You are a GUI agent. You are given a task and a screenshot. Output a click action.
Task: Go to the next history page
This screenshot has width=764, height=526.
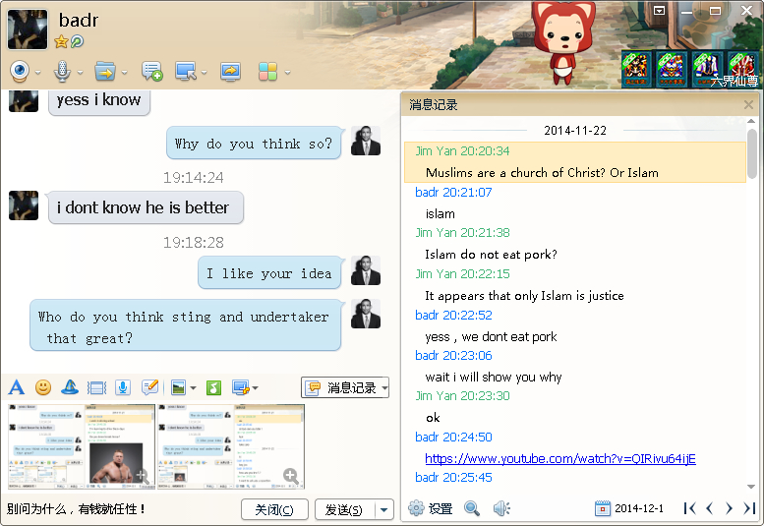(729, 508)
